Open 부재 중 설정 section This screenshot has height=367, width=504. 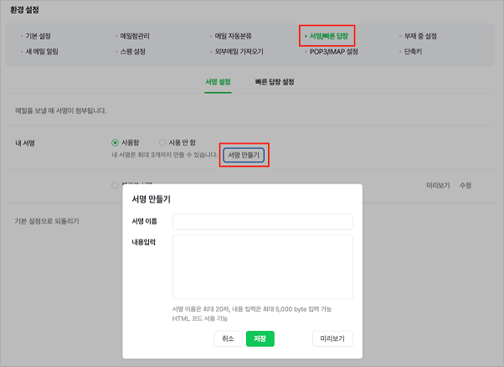point(421,37)
